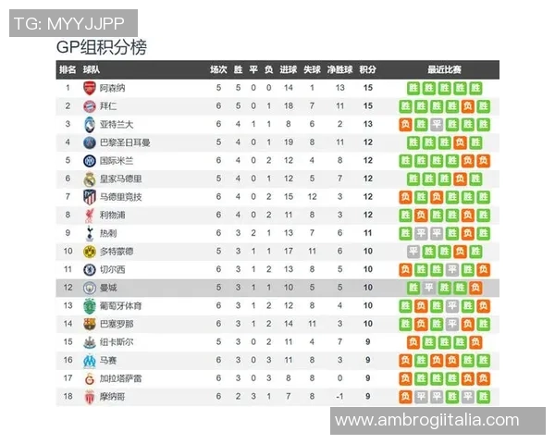Viewport: 555px width, 444px height.
Task: Click the Barcelona crest icon
Action: click(x=89, y=324)
